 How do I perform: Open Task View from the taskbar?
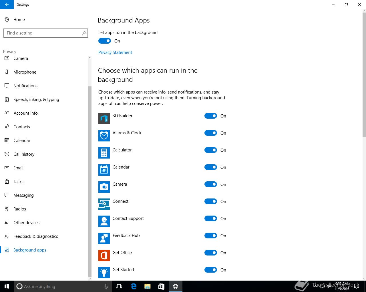point(119,286)
